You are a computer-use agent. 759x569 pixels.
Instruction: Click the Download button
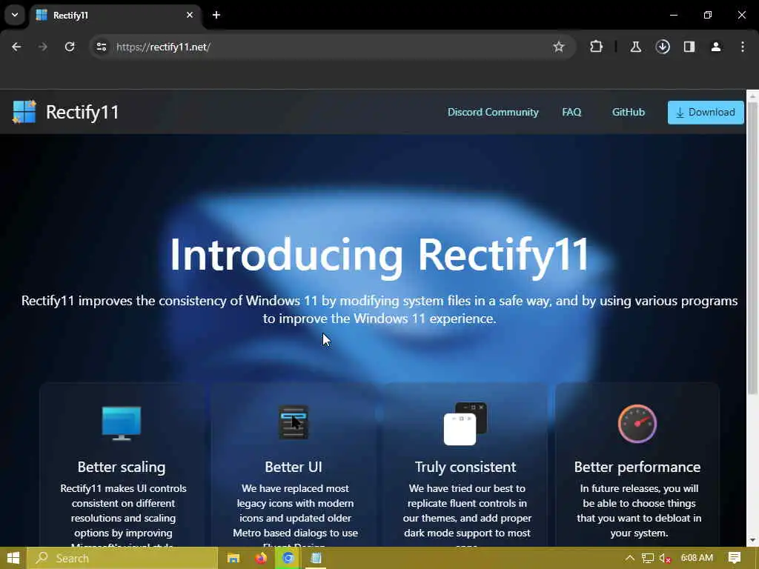(706, 113)
